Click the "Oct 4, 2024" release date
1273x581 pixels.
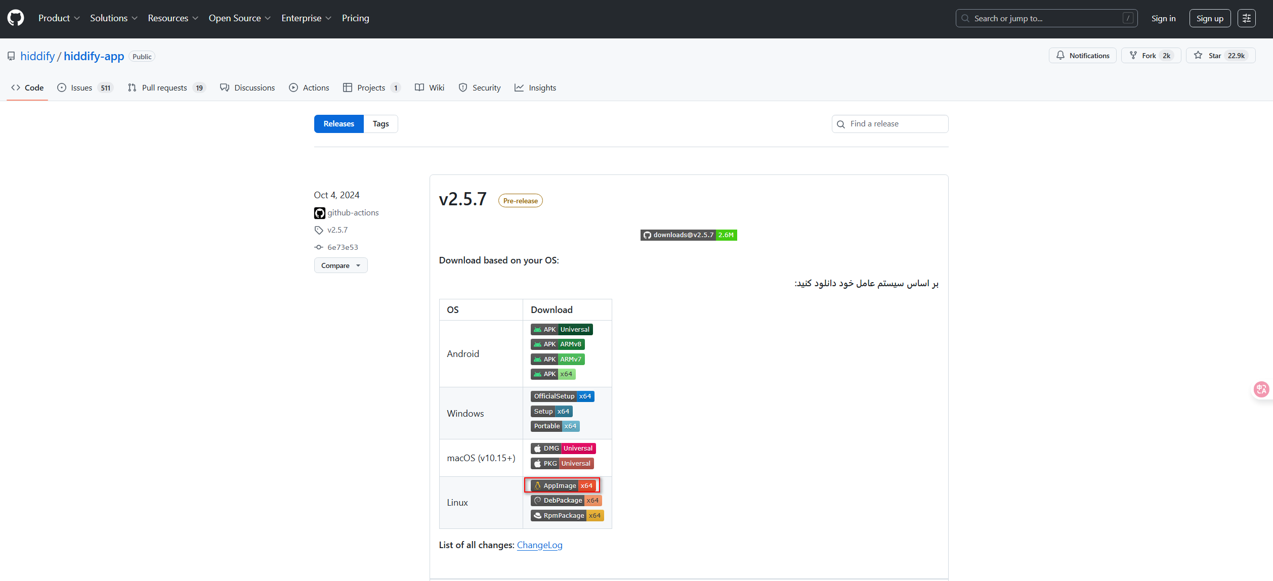click(336, 195)
